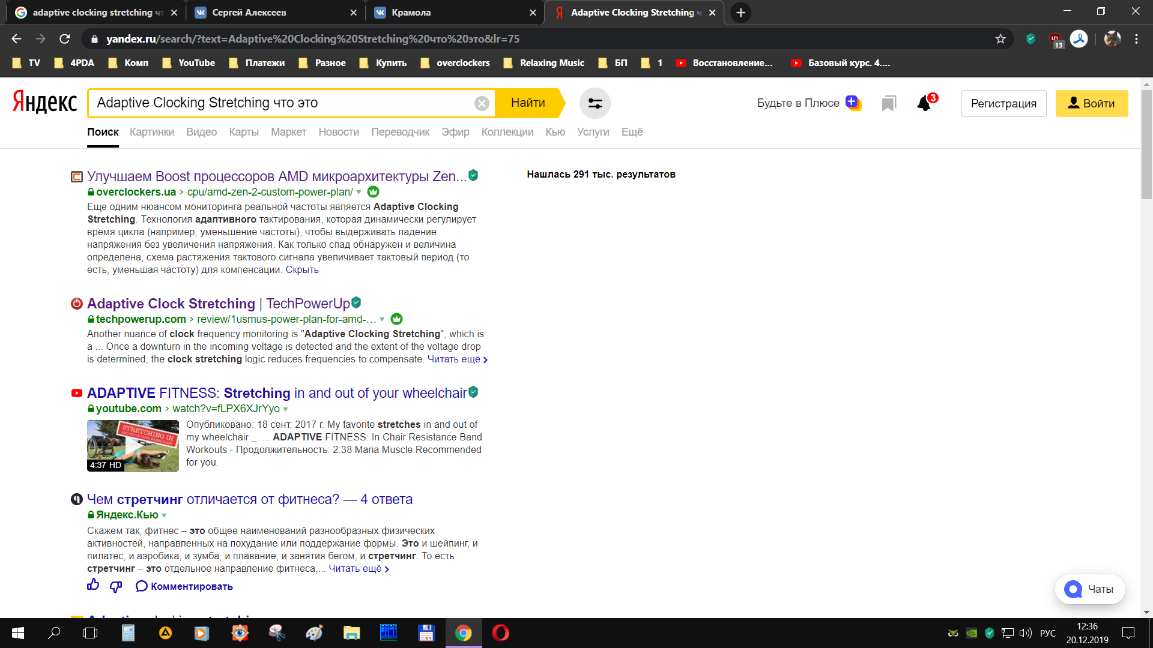The height and width of the screenshot is (648, 1153).
Task: Open the Чаты chat widget
Action: pyautogui.click(x=1090, y=589)
